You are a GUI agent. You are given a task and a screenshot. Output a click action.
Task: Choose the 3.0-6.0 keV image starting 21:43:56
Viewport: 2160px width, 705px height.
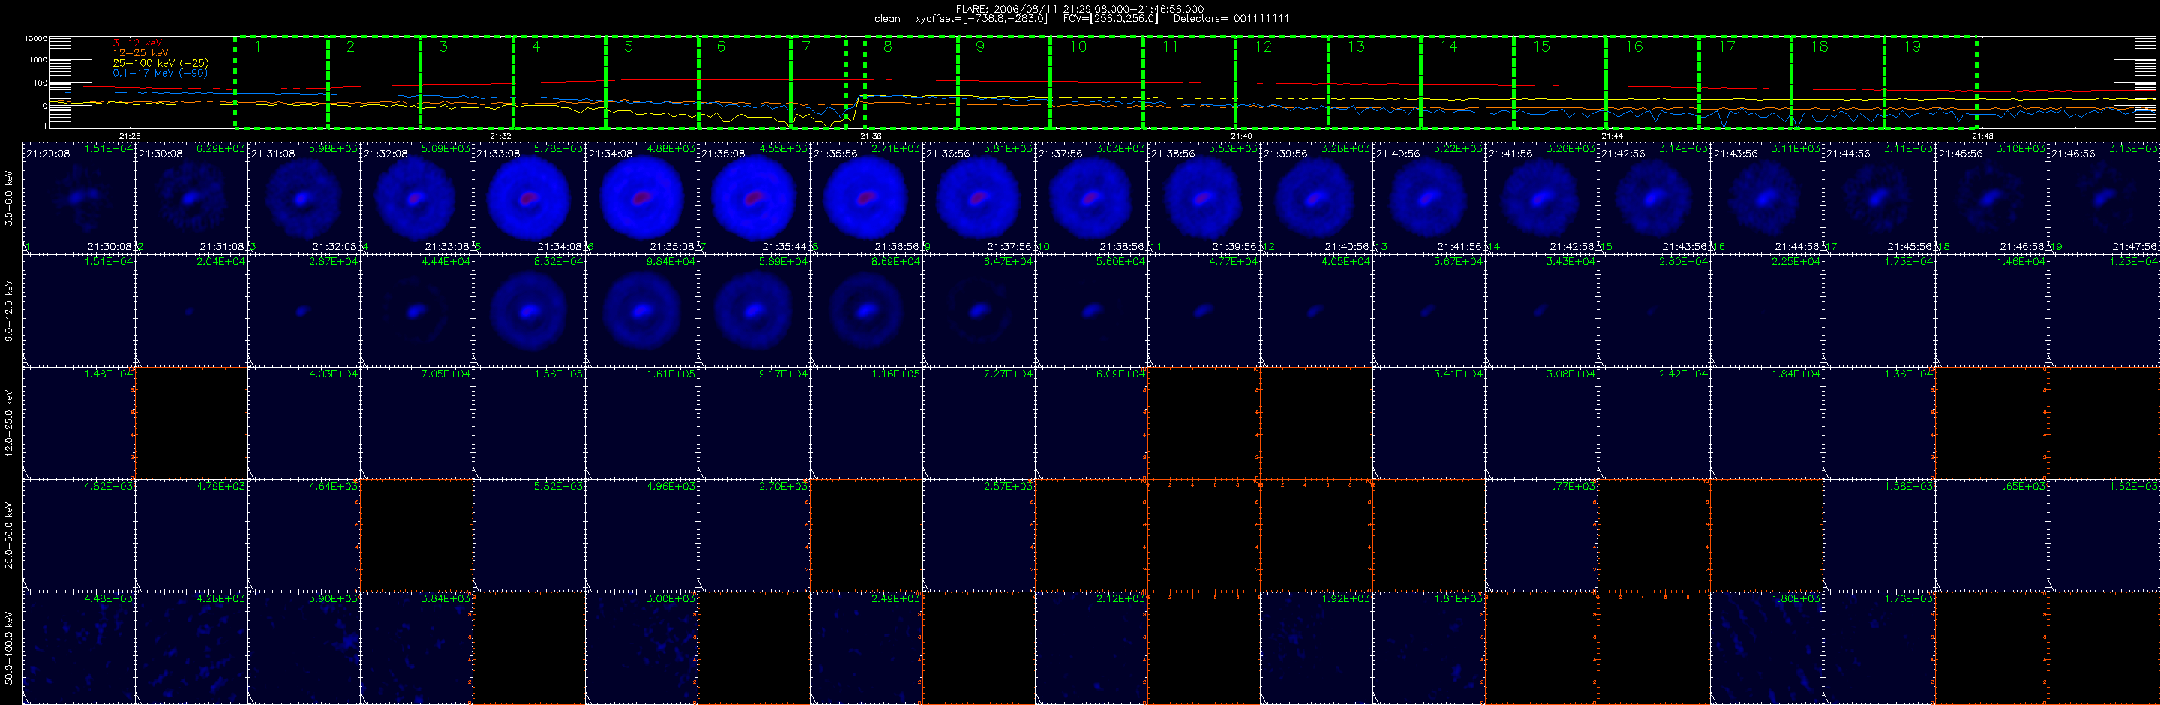tap(1767, 198)
